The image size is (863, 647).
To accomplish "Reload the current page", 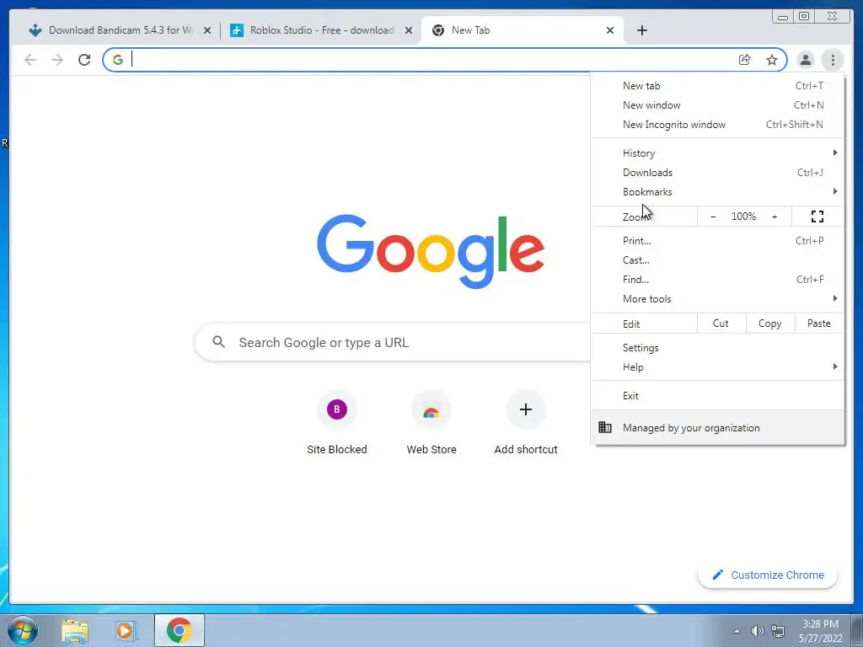I will point(84,60).
